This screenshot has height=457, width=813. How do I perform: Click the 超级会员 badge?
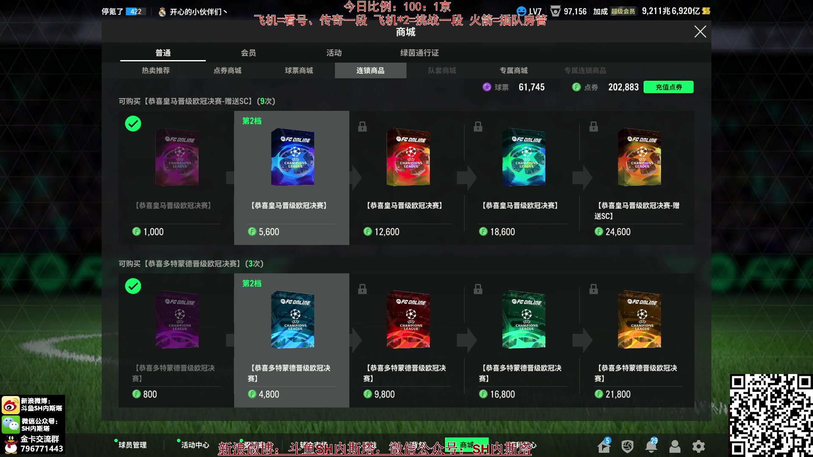(623, 11)
